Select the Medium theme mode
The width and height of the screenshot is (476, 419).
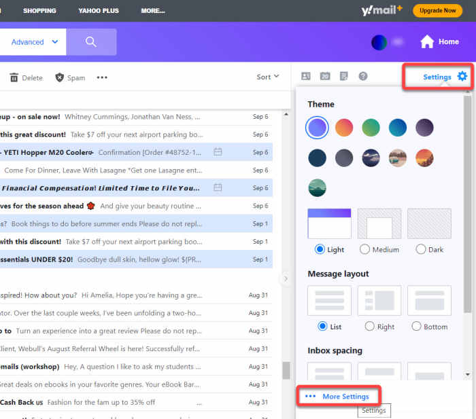point(364,249)
